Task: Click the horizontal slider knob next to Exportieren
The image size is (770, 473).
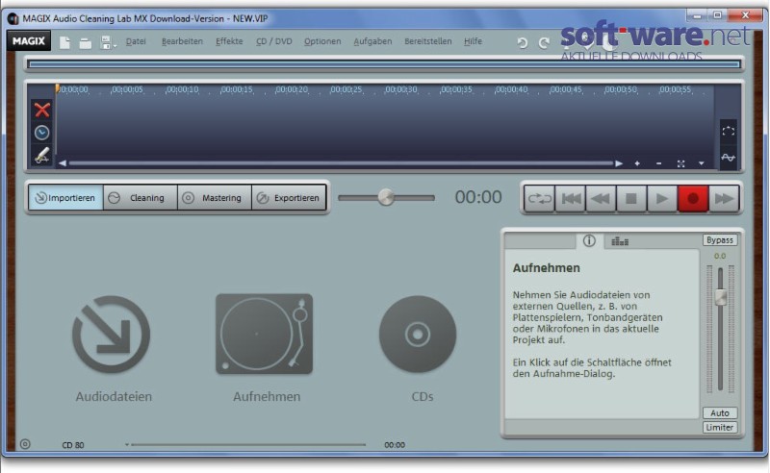Action: (386, 197)
